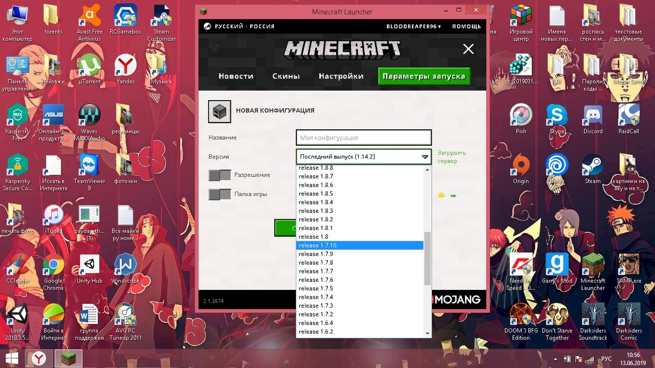Viewport: 655px width, 368px height.
Task: Click the green arrow icon next to folder
Action: pyautogui.click(x=453, y=195)
